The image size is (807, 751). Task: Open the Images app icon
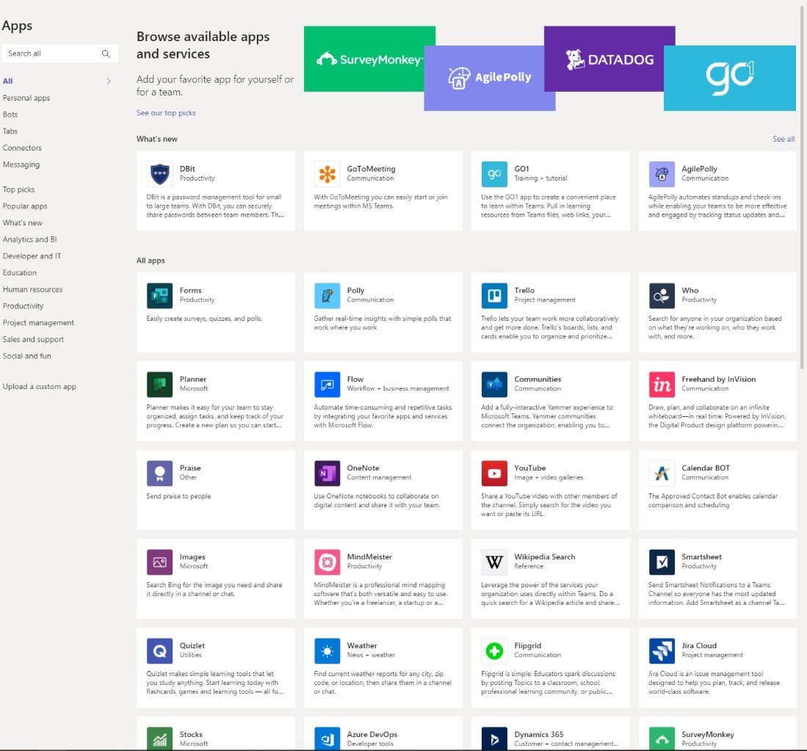[159, 562]
